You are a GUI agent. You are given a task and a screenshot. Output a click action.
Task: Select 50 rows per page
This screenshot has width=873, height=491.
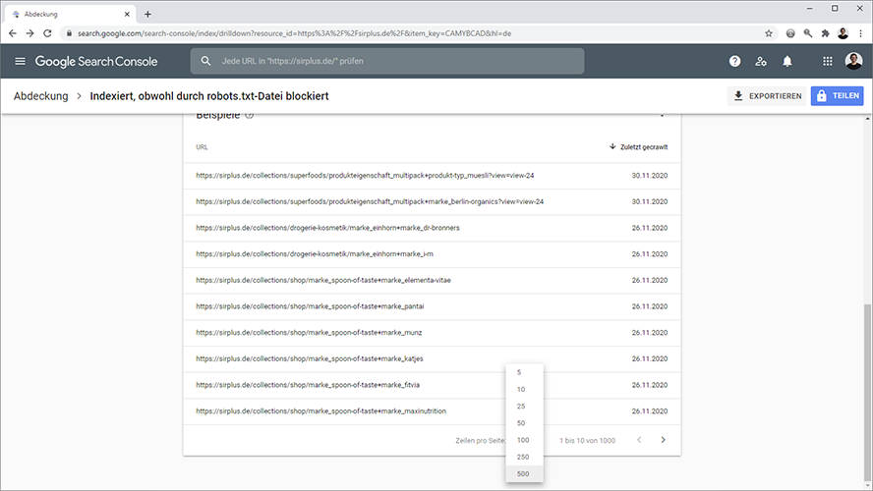point(524,423)
